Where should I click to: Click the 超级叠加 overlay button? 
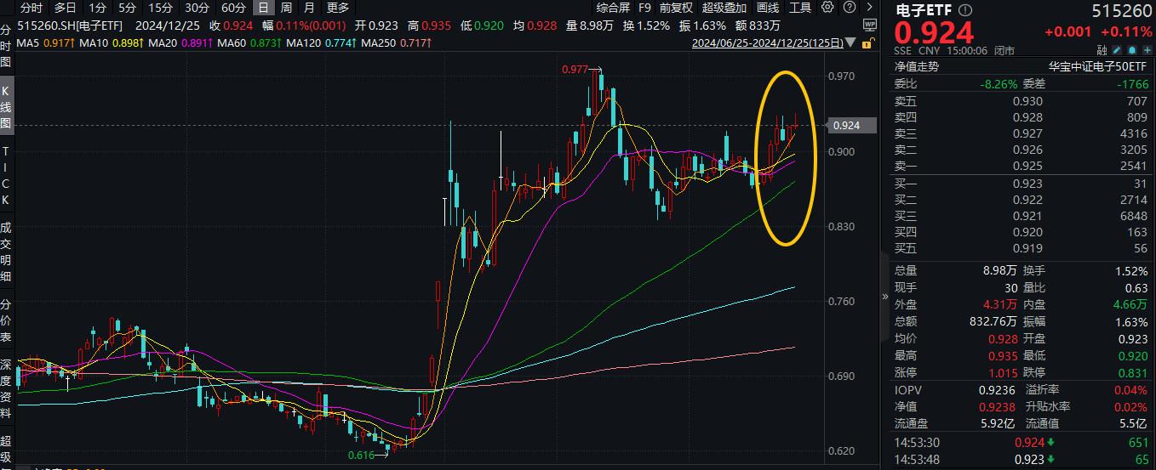coord(723,8)
